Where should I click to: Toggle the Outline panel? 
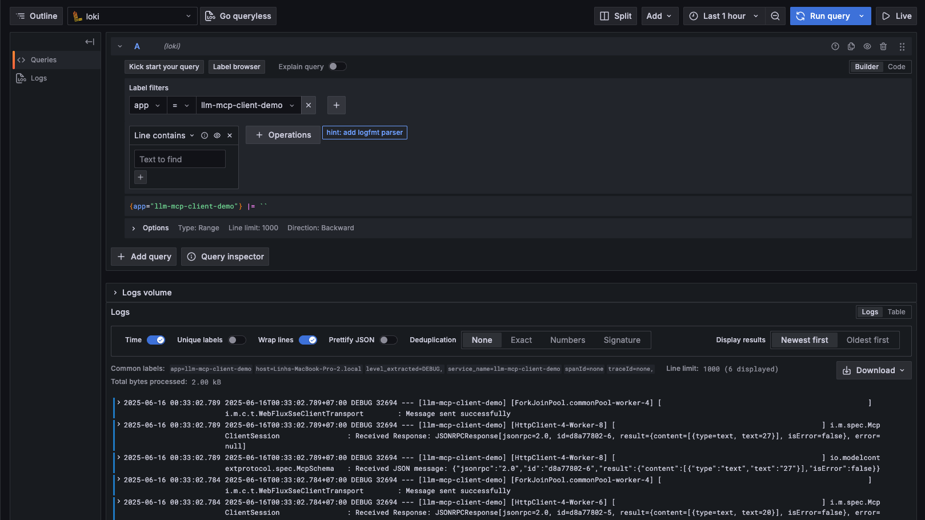[37, 16]
